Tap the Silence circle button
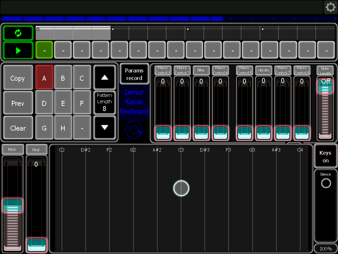The height and width of the screenshot is (254, 338). [326, 183]
